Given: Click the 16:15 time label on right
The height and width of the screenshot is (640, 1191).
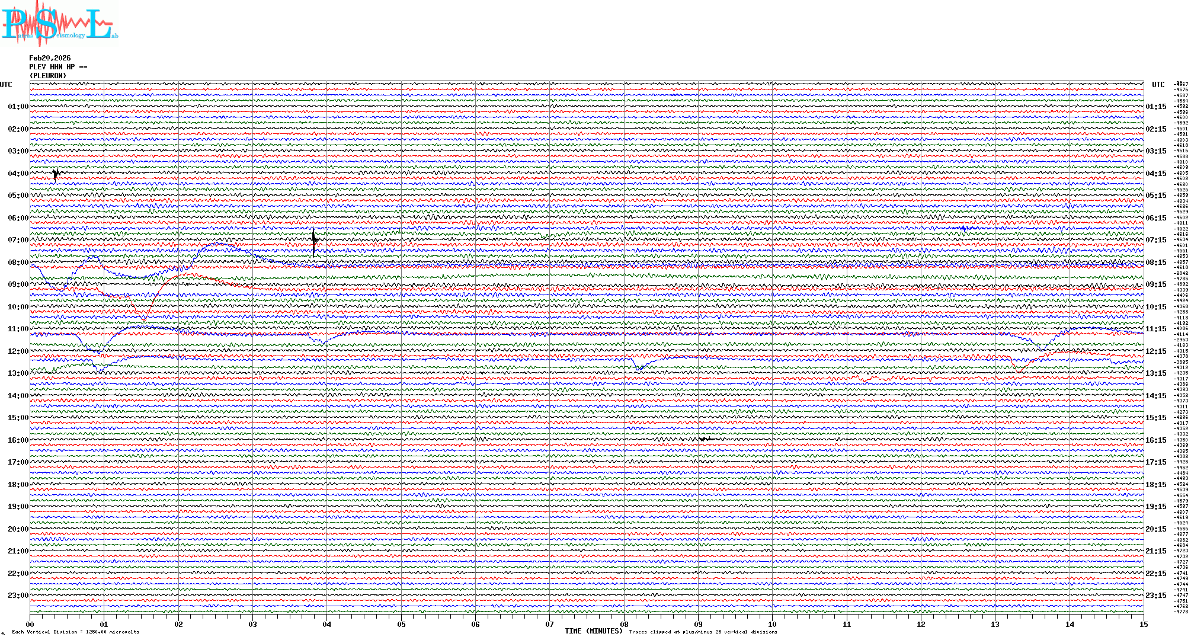Looking at the screenshot, I should (x=1155, y=440).
